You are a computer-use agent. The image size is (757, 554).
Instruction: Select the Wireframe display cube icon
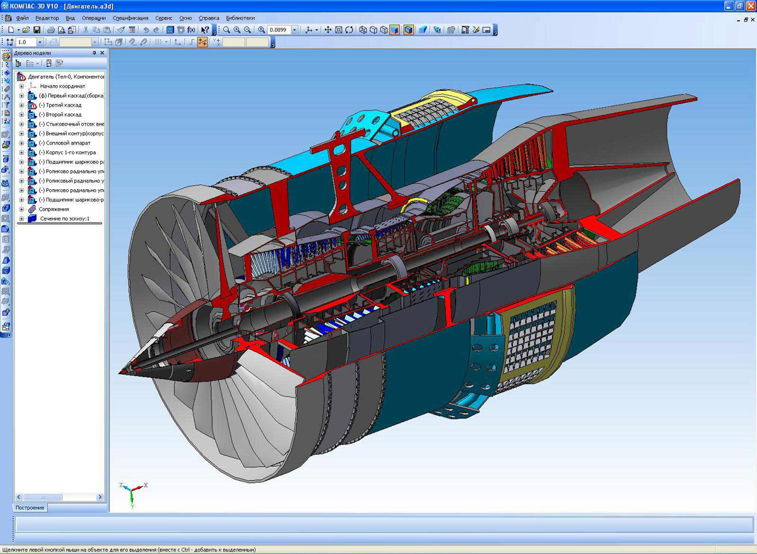[363, 30]
